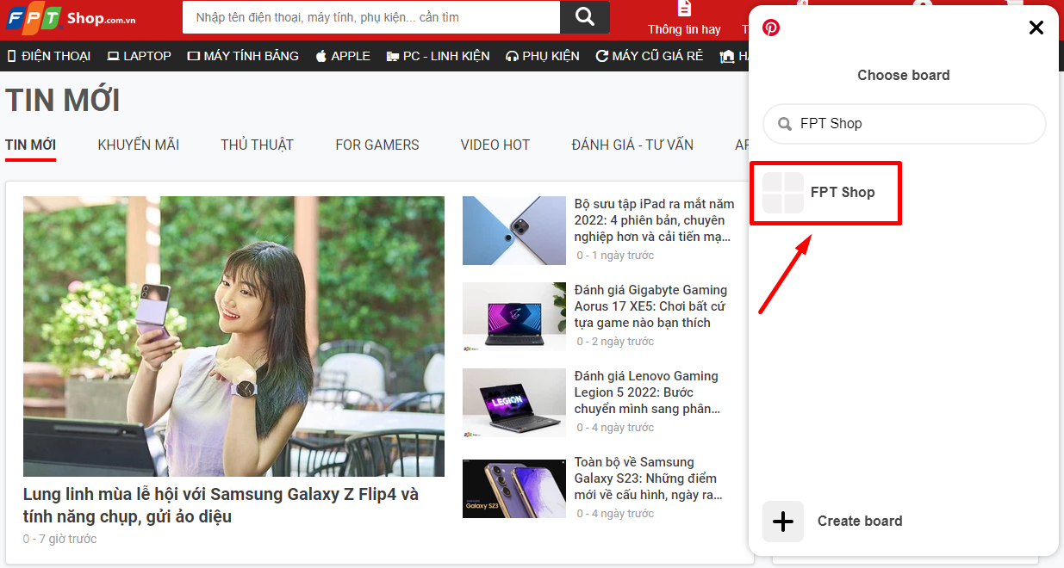This screenshot has width=1064, height=568.
Task: Open the Gigabyte Aorus laptop thumbnail
Action: click(x=514, y=317)
